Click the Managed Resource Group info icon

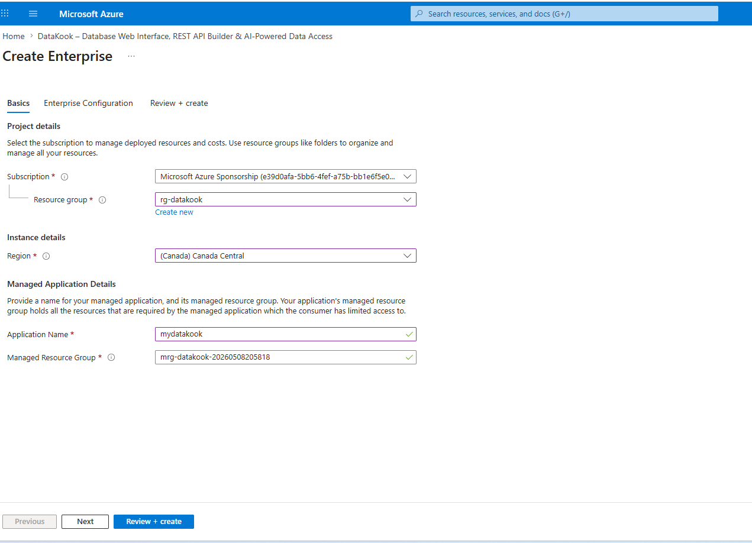(x=111, y=357)
